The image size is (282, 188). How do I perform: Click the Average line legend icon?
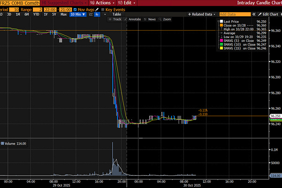pyautogui.click(x=221, y=33)
